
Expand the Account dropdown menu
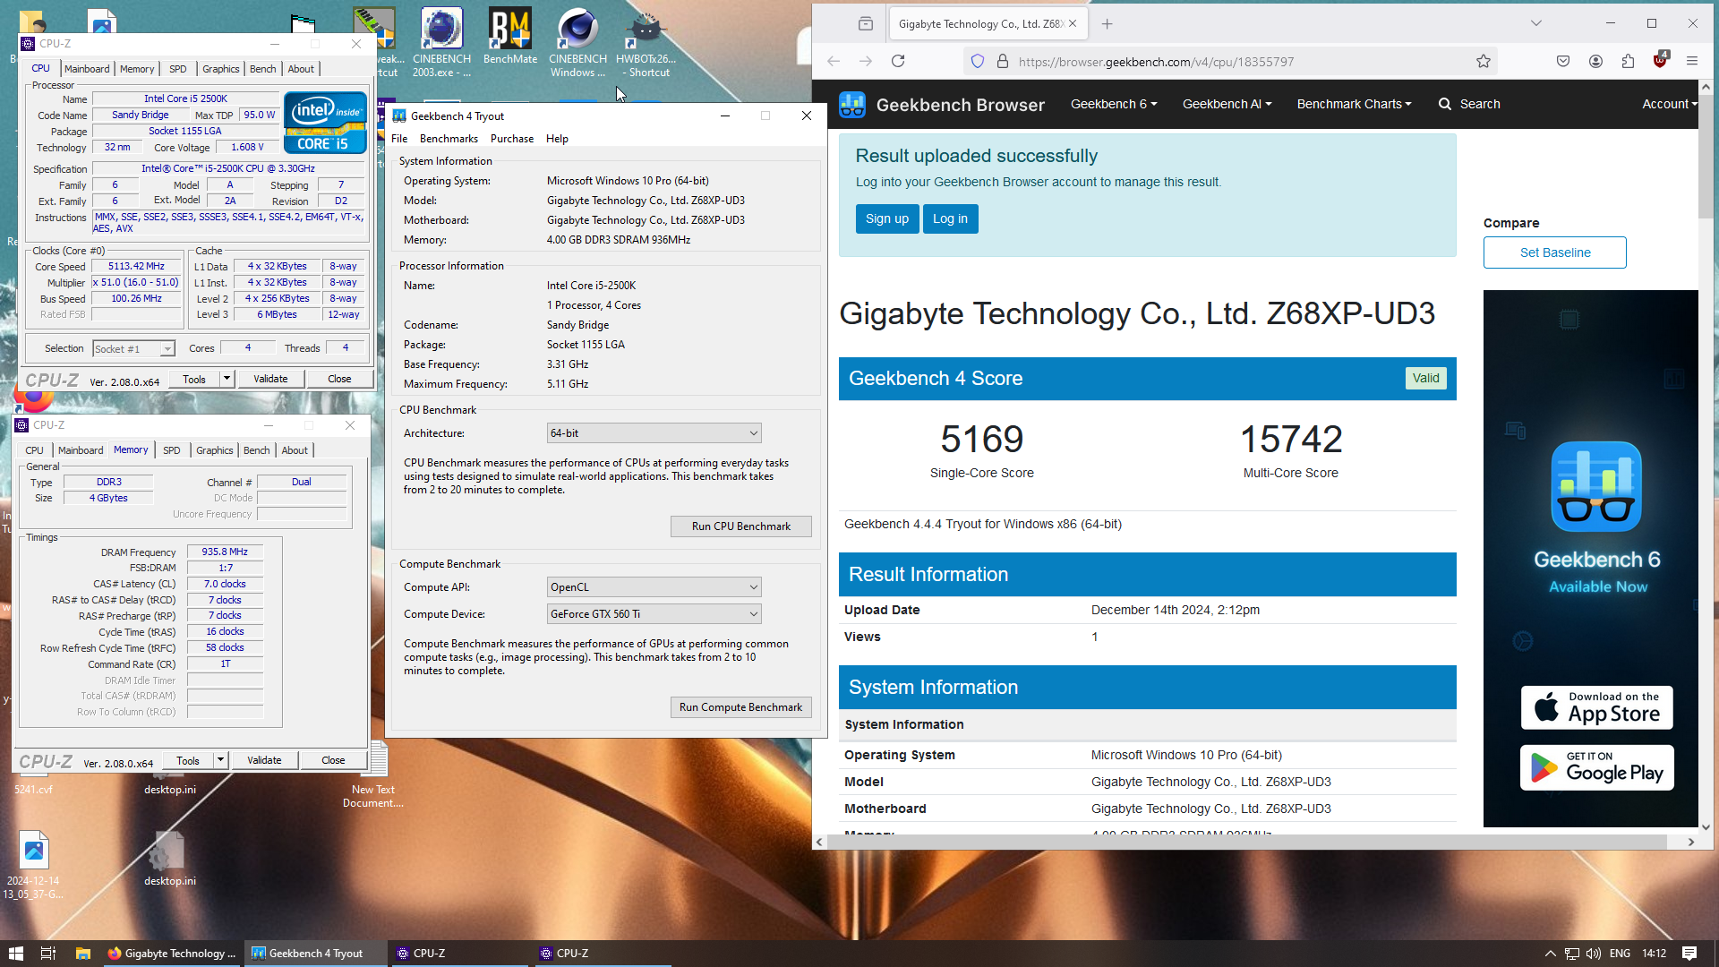pos(1670,104)
